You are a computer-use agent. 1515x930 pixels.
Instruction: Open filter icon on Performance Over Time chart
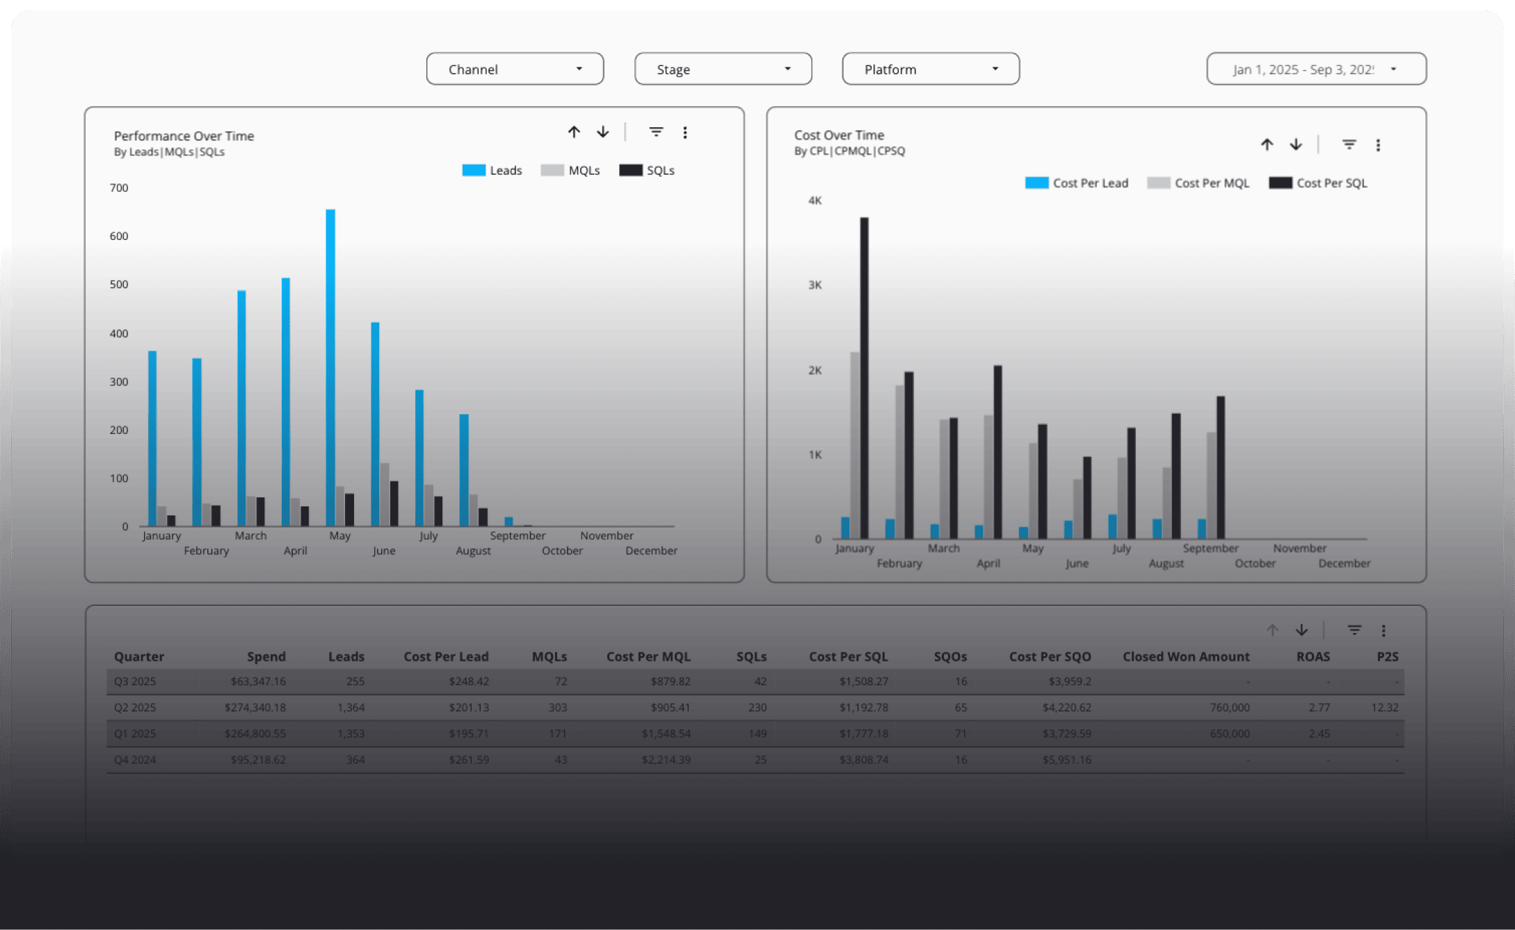tap(656, 132)
